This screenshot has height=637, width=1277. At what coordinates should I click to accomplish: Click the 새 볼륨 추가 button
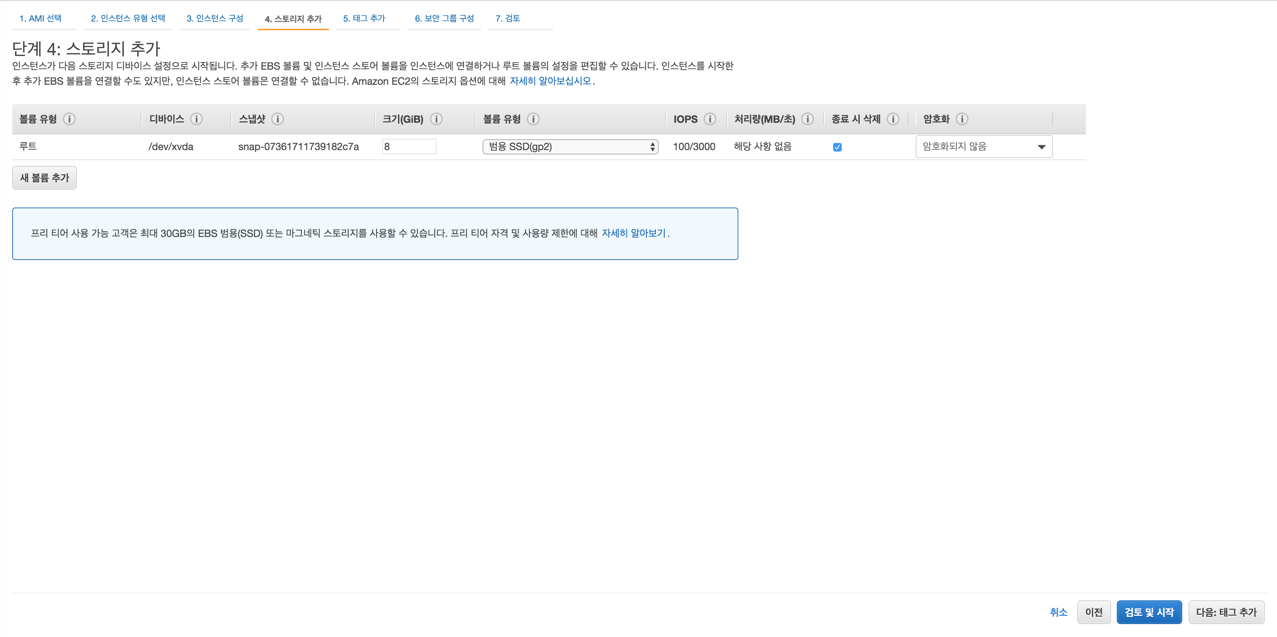click(45, 178)
